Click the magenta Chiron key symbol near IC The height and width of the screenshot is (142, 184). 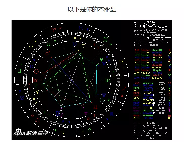click(62, 114)
